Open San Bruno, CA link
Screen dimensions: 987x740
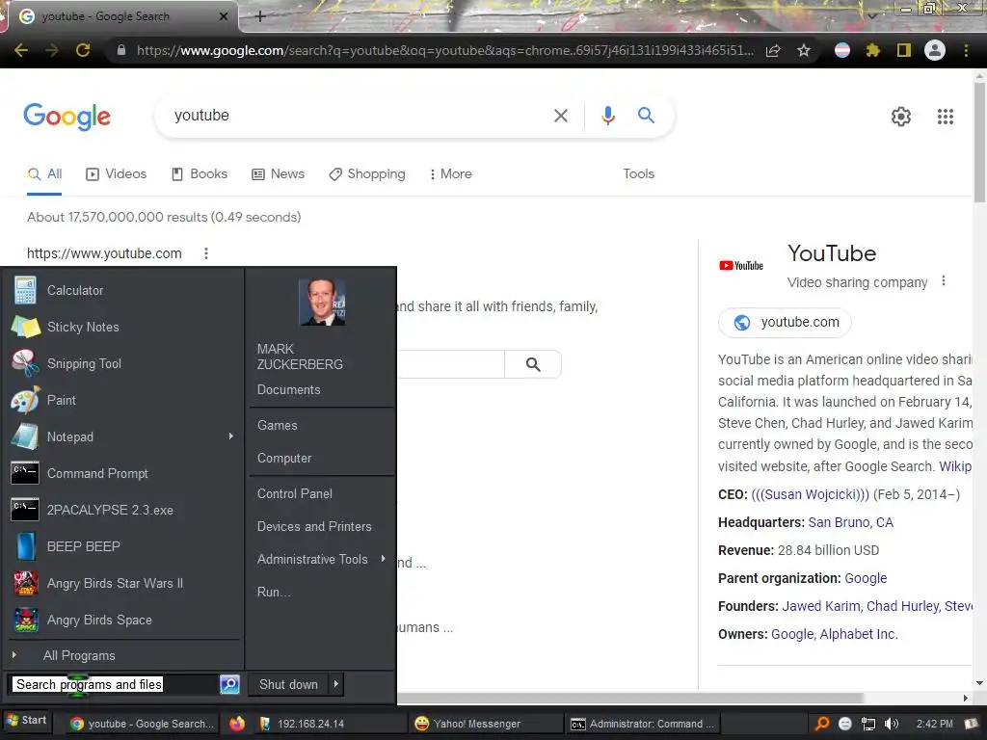(850, 522)
